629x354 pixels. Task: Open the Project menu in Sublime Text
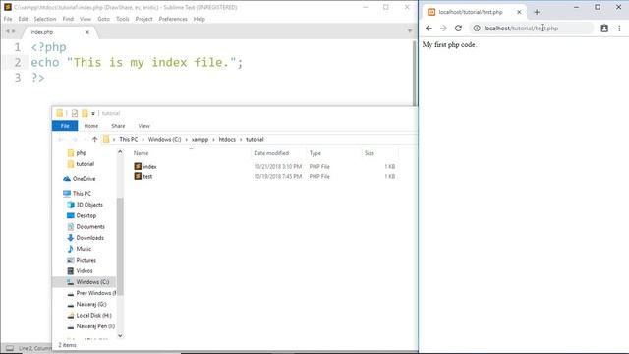(x=143, y=19)
